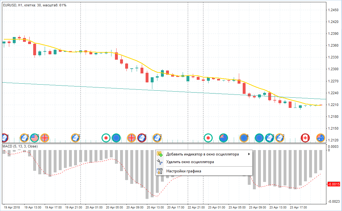Image resolution: width=342 pixels, height=211 pixels.
Task: Open 'Настройки графика' from context menu
Action: [184, 171]
